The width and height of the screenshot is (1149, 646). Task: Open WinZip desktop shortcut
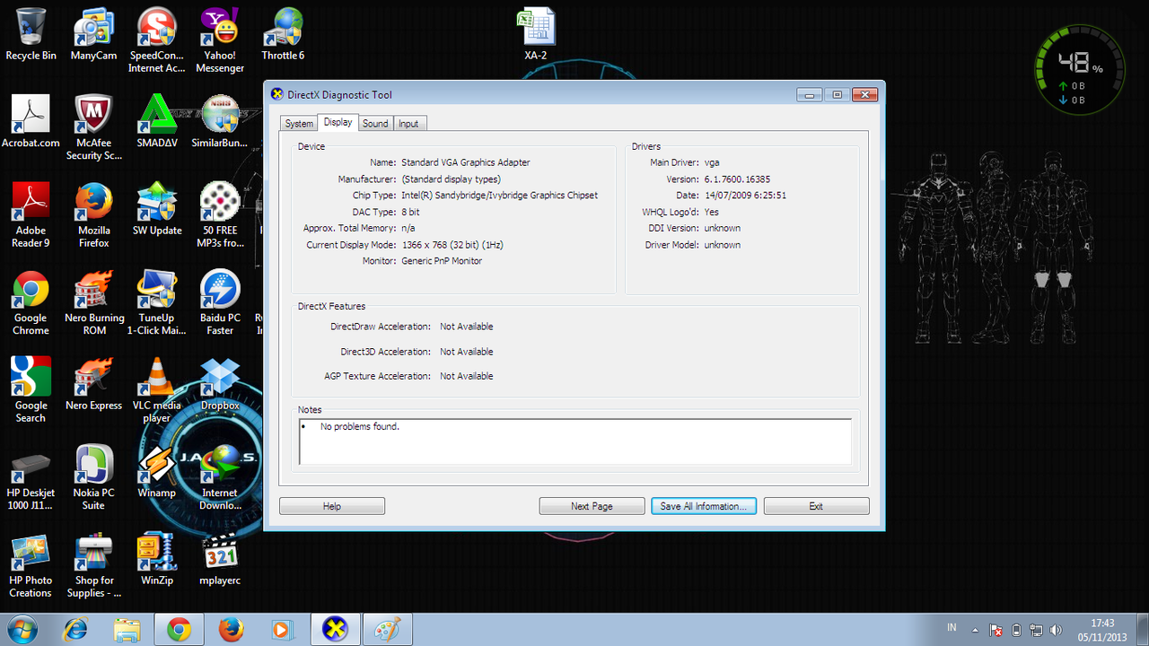(157, 560)
